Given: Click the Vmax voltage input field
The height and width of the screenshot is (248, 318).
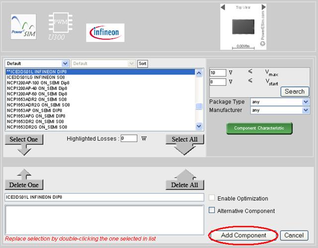Looking at the screenshot, I should click(218, 73).
